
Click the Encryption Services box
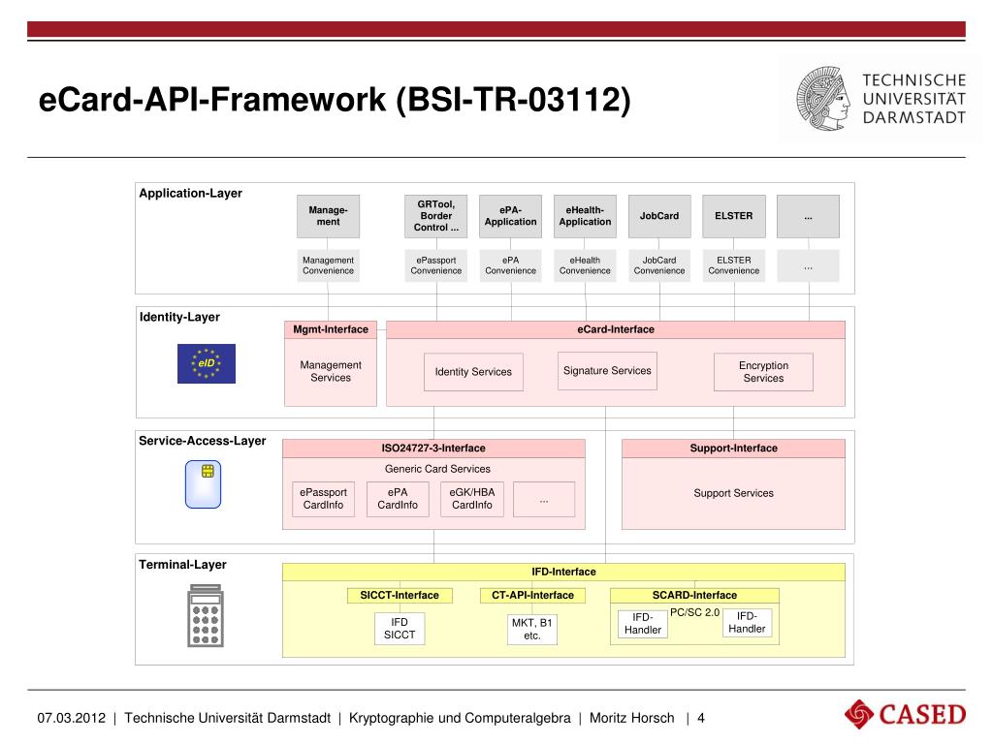point(764,372)
